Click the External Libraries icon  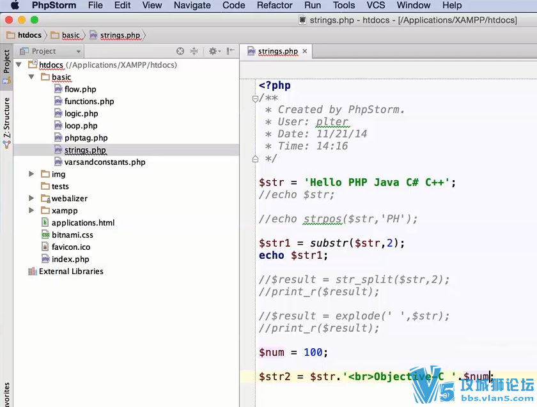click(33, 272)
